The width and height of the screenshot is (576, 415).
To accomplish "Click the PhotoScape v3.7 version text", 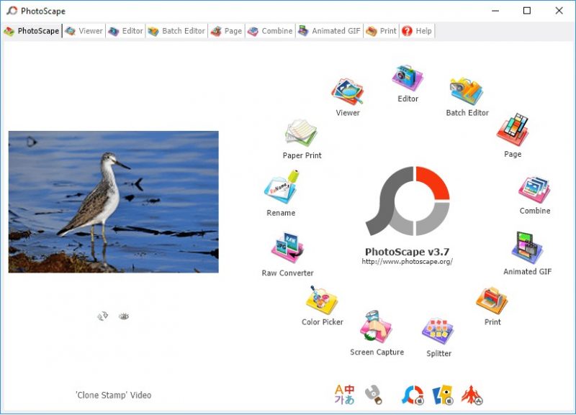I will 407,252.
